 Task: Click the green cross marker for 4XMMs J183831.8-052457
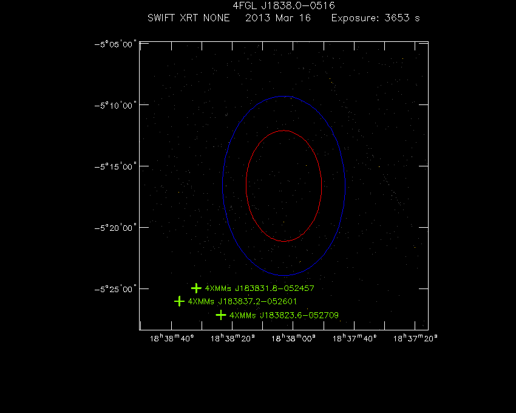196,288
